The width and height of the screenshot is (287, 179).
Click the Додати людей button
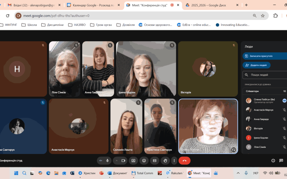pos(257,65)
